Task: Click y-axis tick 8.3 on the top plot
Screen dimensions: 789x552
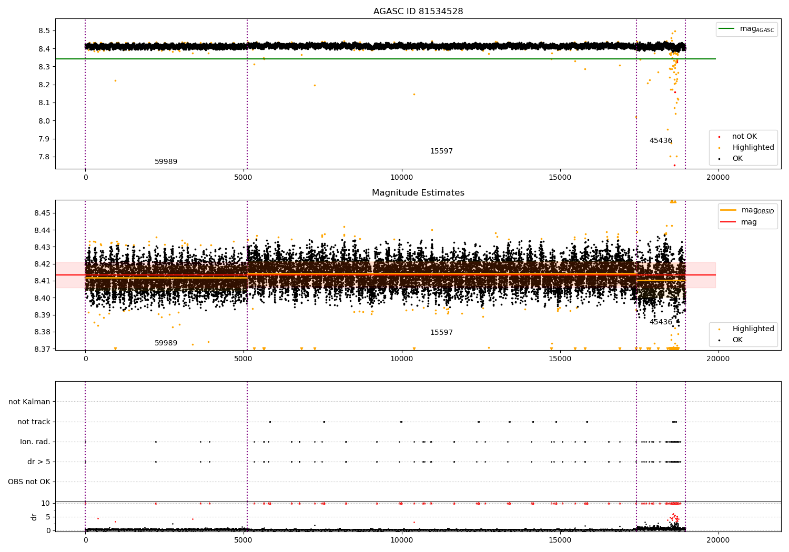Action: pos(44,67)
